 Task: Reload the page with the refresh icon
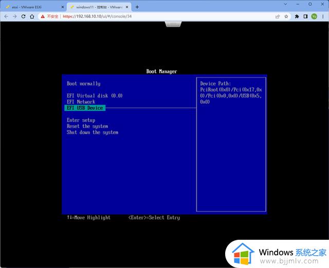pos(23,16)
